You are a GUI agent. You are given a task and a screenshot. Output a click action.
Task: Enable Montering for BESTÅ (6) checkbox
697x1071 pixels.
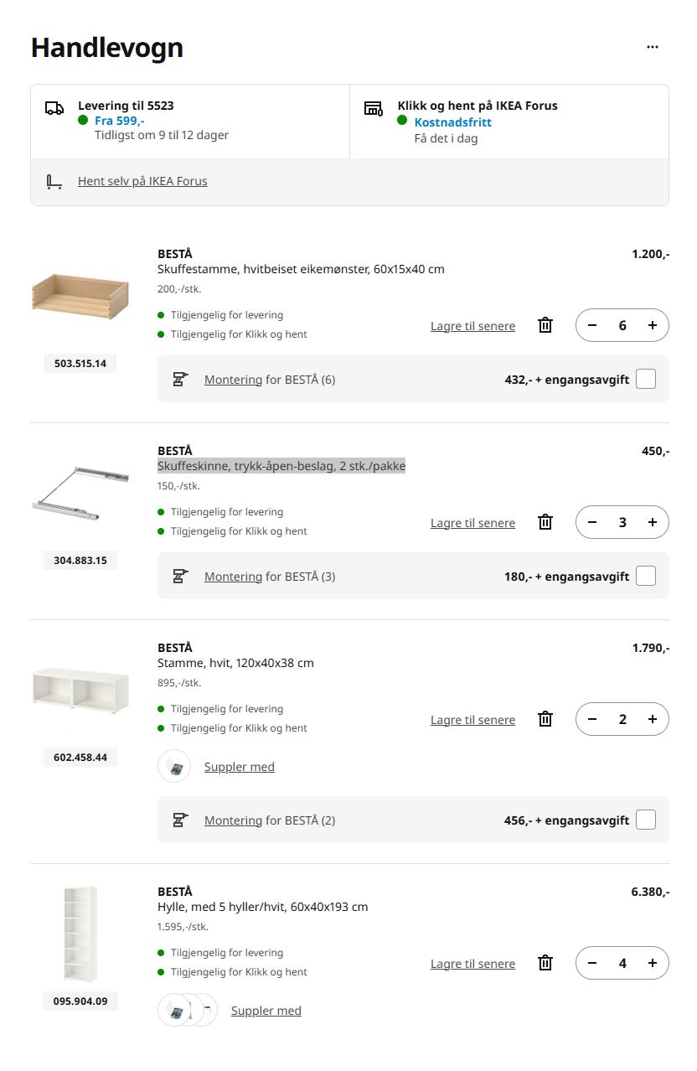(x=646, y=379)
